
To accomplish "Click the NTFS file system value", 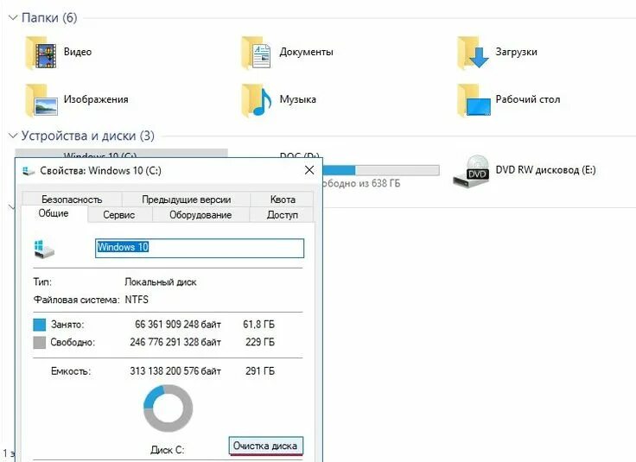I will (x=137, y=300).
